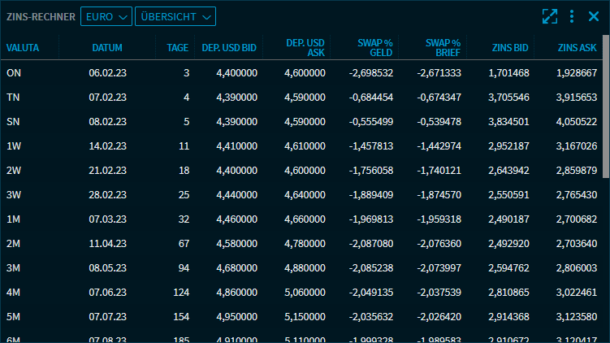Sort by the DATUM column header

(108, 48)
